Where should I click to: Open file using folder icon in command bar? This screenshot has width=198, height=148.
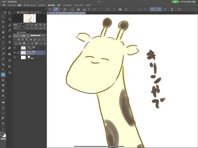(x=78, y=9)
